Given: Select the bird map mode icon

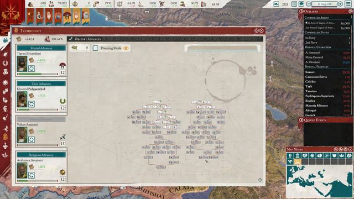Looking at the screenshot, I should tap(290, 161).
